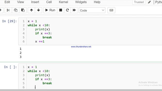
Task: Click 'print(x)' in the unexecuted cell
Action: [43, 75]
